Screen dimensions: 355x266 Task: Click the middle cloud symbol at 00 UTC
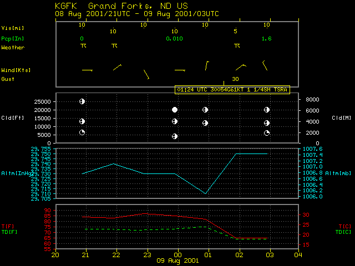(175, 121)
